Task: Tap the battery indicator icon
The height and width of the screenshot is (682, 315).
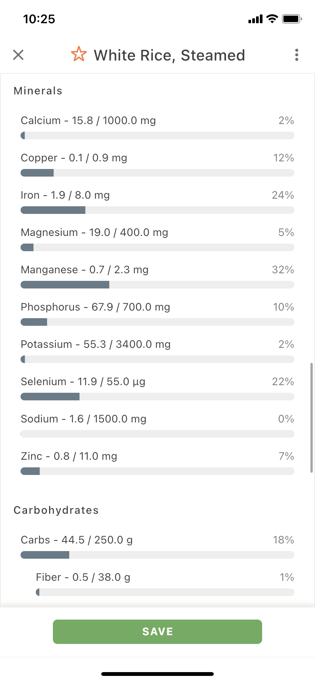Action: (x=292, y=19)
